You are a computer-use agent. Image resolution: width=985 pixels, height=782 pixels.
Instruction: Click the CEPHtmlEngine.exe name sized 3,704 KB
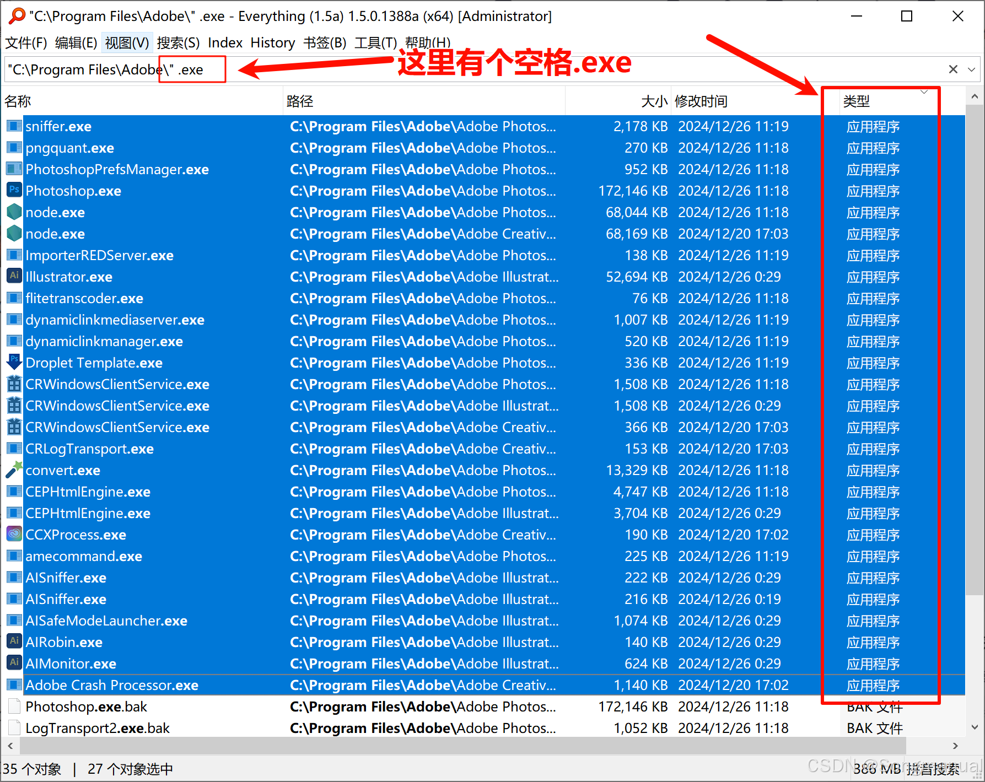(88, 513)
